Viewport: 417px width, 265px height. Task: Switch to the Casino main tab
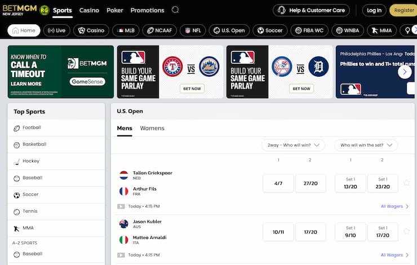[x=89, y=10]
